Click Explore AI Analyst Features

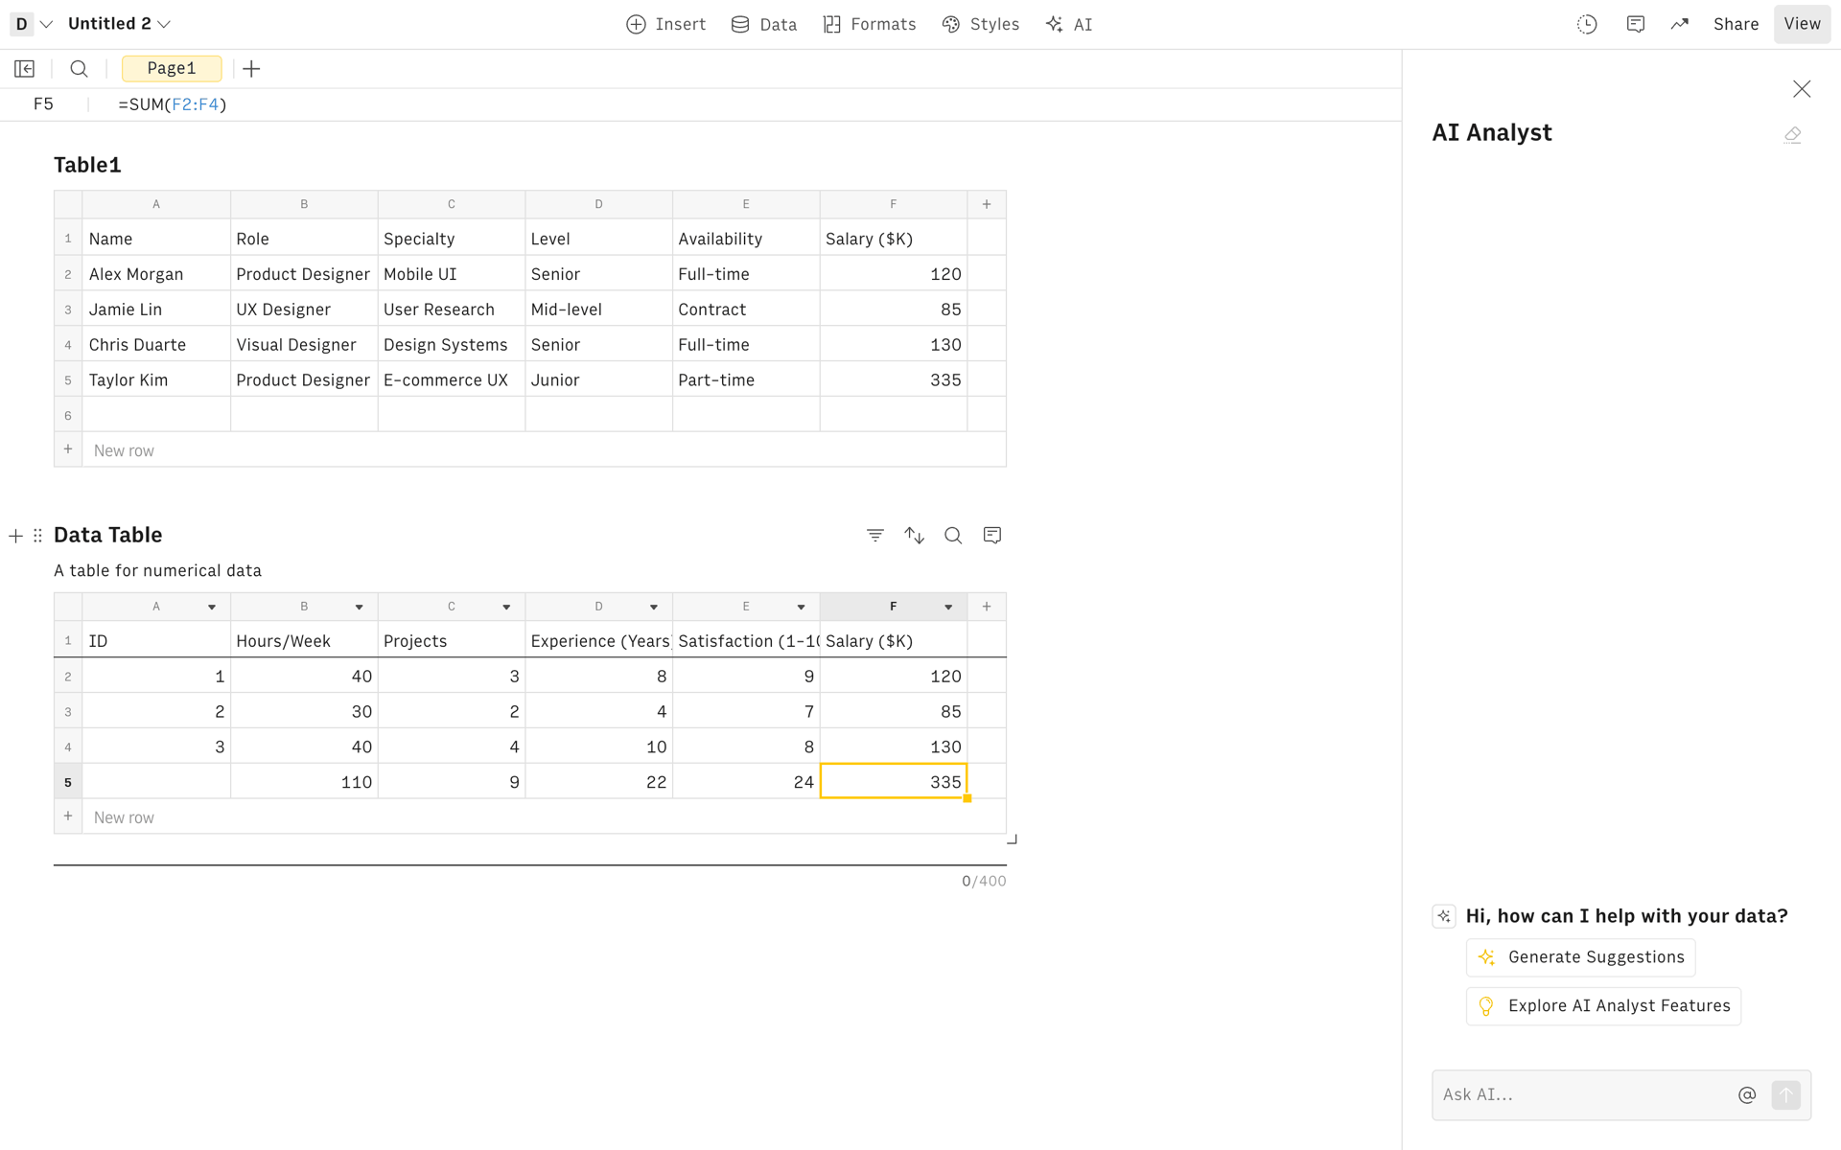coord(1603,1006)
